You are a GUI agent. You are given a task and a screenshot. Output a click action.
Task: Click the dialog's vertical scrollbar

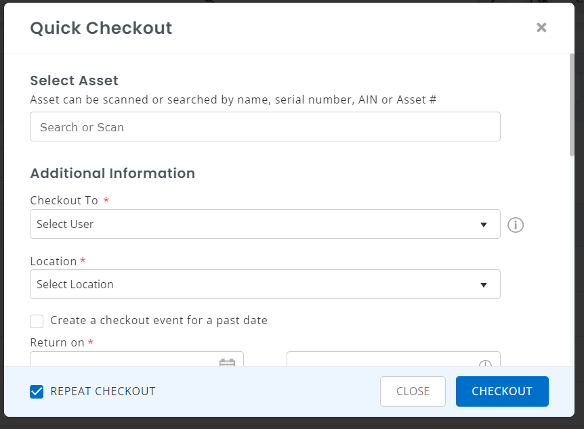[572, 108]
